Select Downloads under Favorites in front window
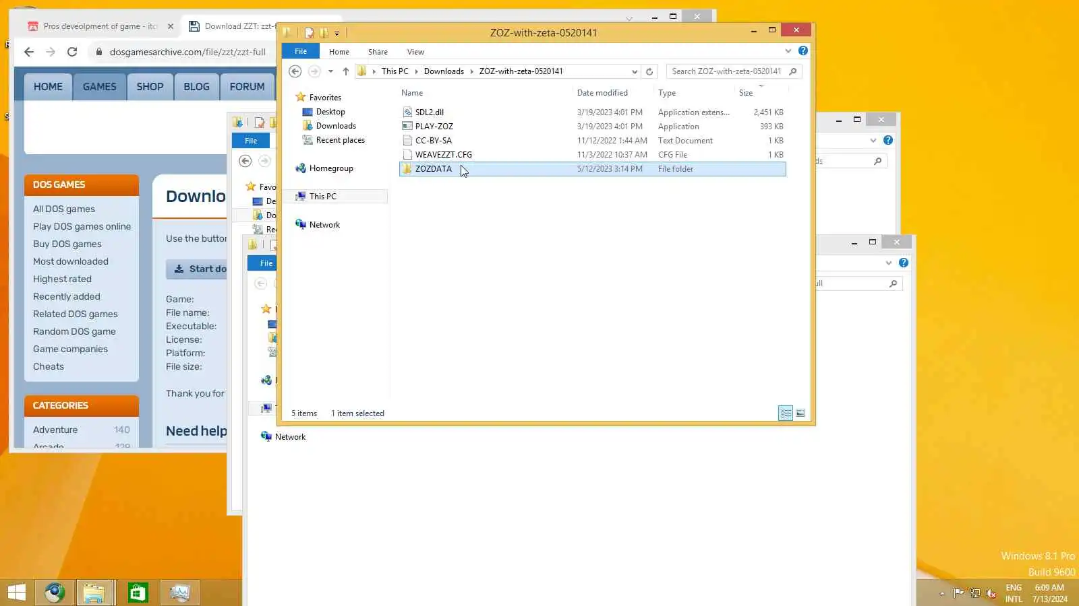1079x606 pixels. (x=336, y=126)
